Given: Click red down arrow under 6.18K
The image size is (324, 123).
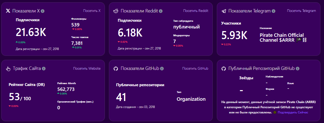Looking at the screenshot, I should (119, 42).
